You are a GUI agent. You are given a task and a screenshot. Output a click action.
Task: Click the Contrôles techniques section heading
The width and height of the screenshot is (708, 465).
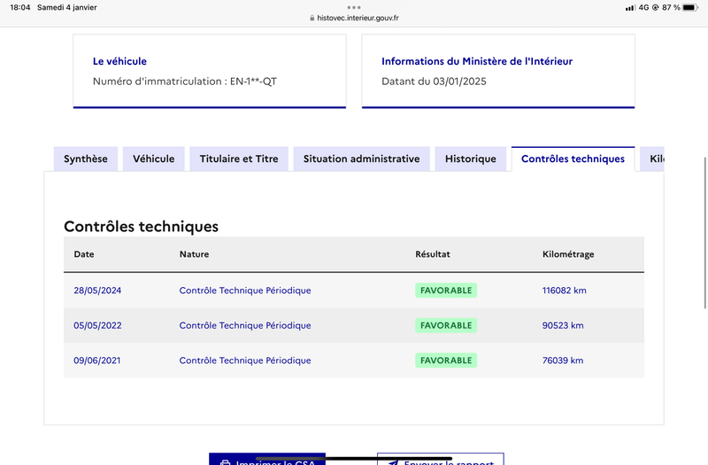[141, 227]
